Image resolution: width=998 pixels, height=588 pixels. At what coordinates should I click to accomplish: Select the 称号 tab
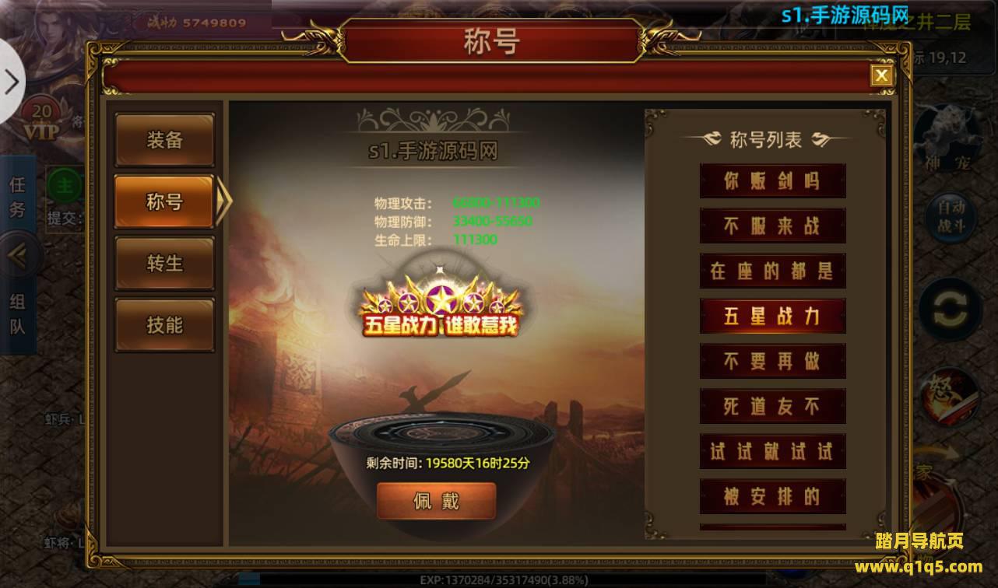[165, 201]
